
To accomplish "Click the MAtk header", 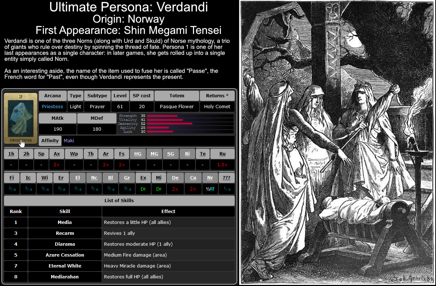I will [57, 118].
